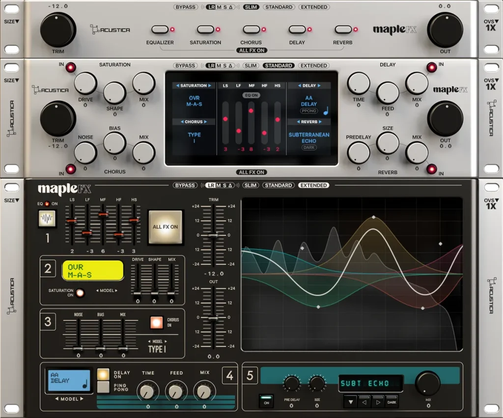
Task: Click the BYPASS button on the dark rack unit
Action: tap(185, 185)
